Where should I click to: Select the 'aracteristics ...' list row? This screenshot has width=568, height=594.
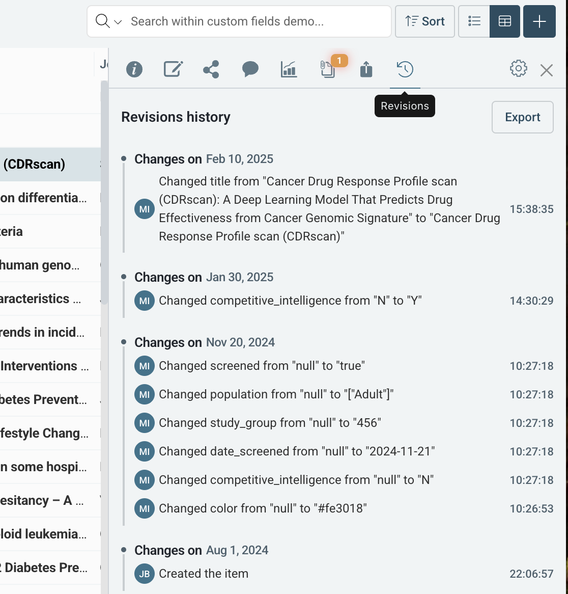50,299
